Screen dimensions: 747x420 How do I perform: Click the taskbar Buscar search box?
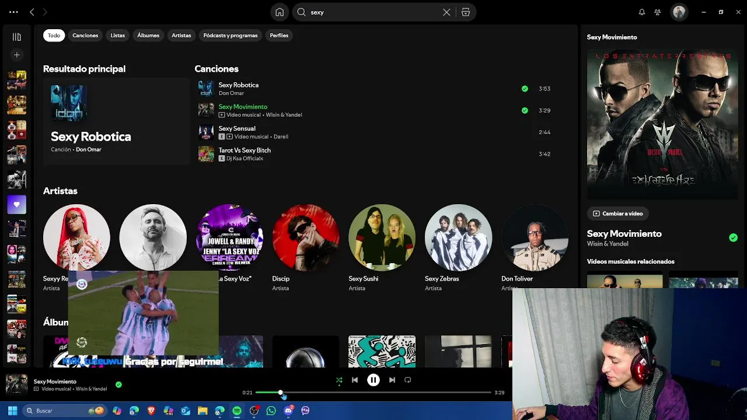[65, 411]
